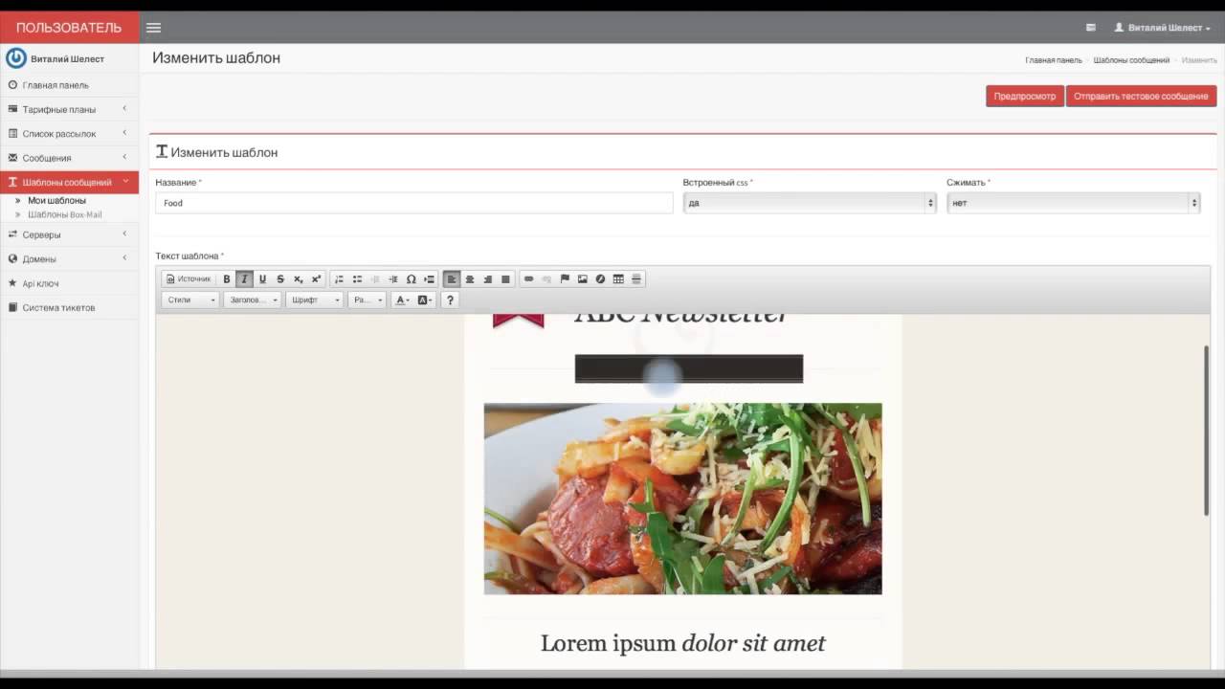Insert a bulleted list
Viewport: 1225px width, 689px height.
click(x=357, y=279)
